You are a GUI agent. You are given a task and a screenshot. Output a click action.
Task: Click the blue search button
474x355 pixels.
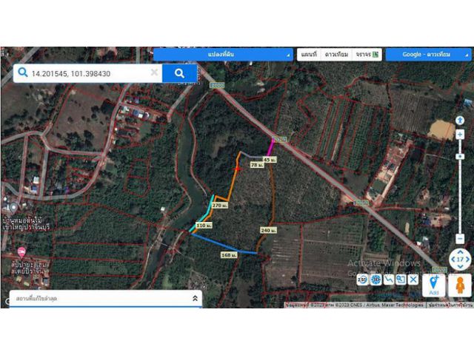tap(179, 73)
